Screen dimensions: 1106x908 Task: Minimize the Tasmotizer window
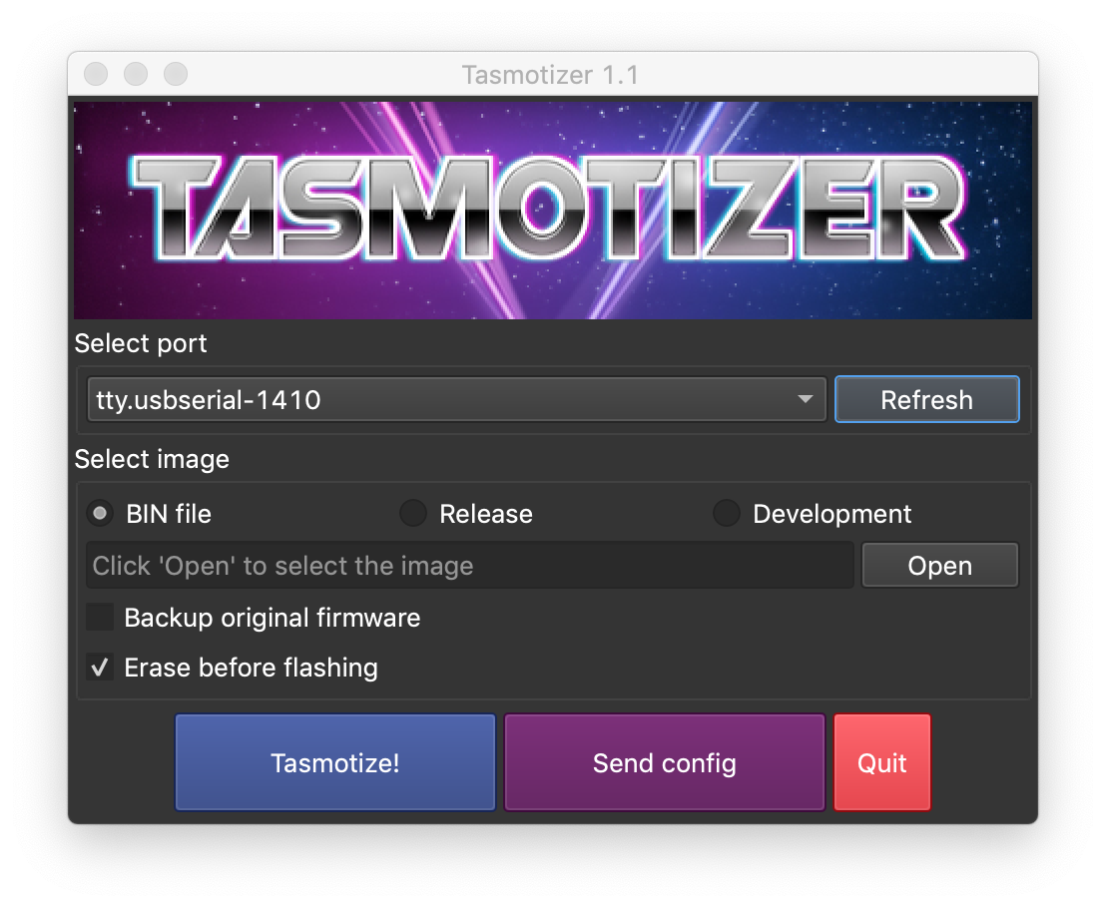click(136, 73)
